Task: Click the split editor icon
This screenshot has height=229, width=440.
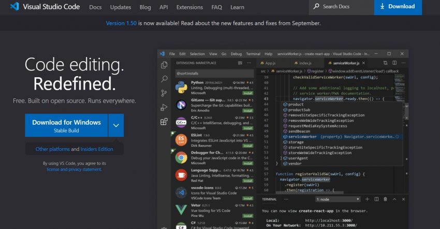Action: click(394, 63)
